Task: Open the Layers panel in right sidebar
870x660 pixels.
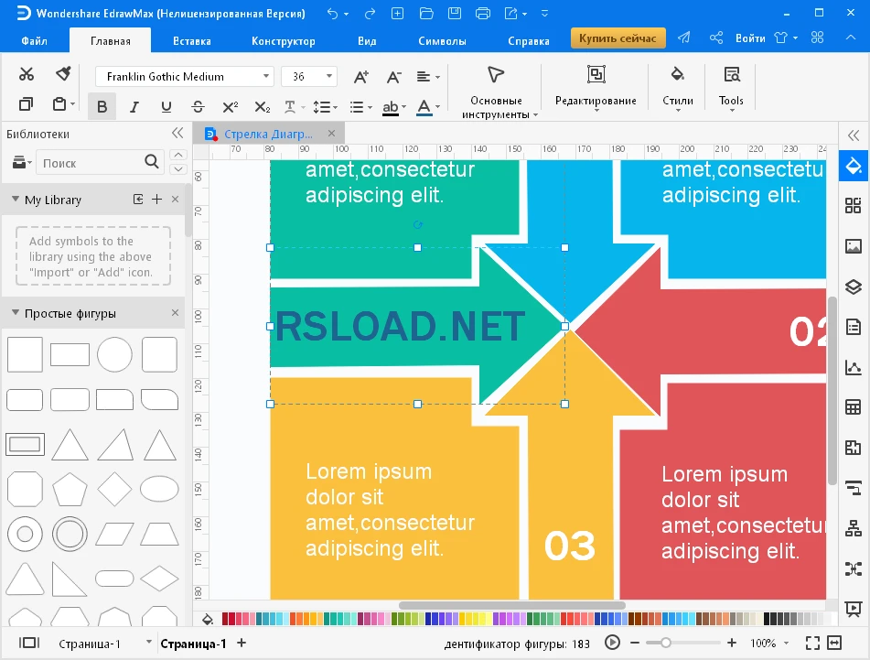Action: tap(853, 287)
